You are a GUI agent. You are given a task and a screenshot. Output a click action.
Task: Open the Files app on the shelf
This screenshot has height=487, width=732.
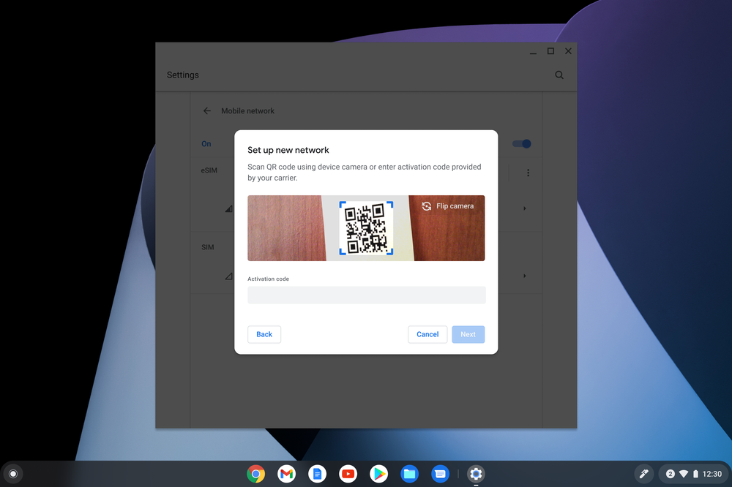[409, 474]
